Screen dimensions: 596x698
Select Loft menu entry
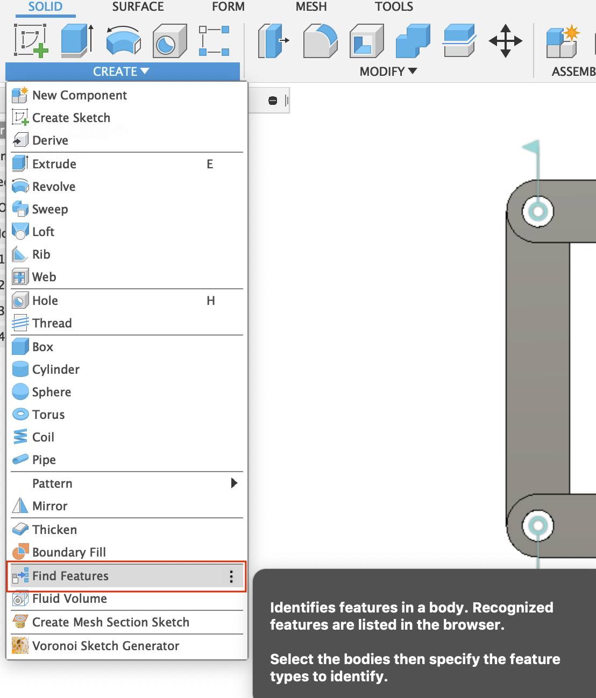[x=127, y=232]
